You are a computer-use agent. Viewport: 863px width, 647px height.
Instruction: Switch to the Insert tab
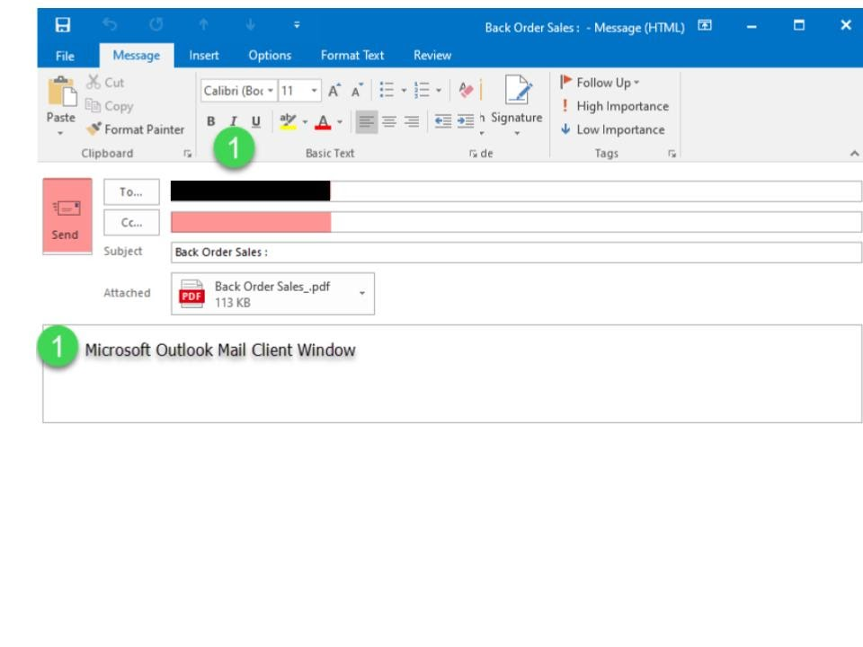coord(204,56)
